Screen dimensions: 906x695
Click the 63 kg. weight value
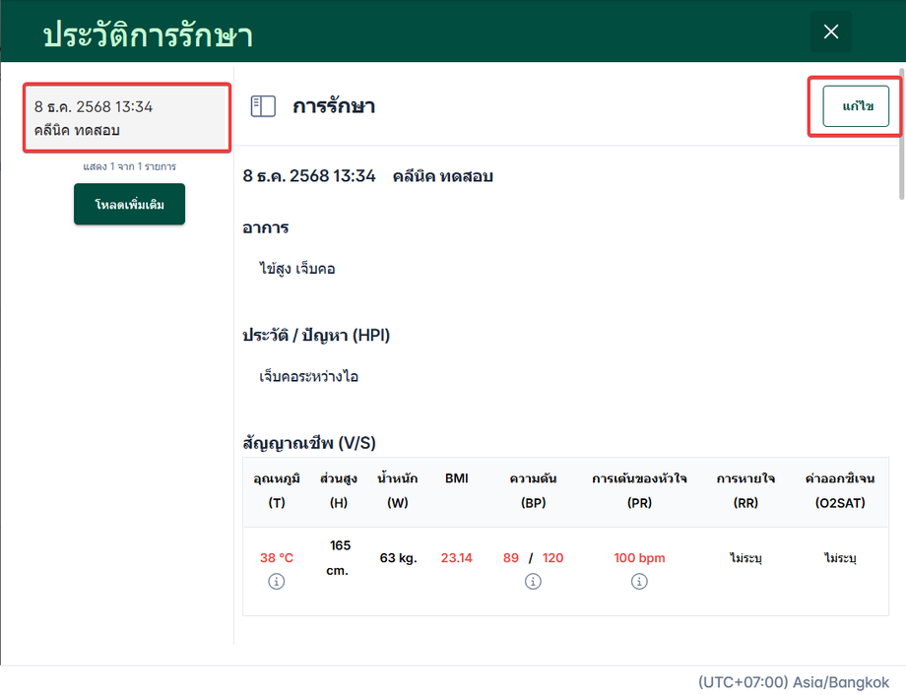(398, 558)
